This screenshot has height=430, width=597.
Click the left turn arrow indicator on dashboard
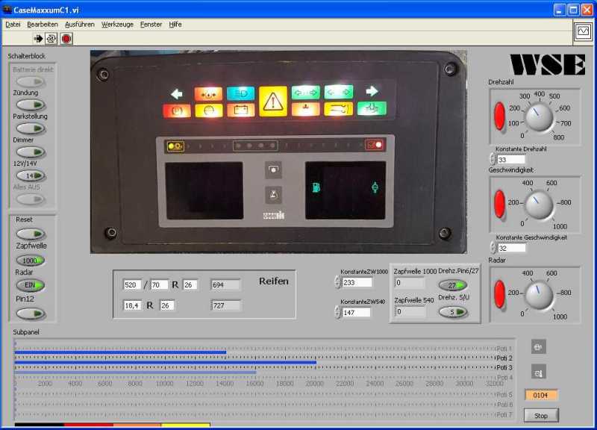coord(176,94)
